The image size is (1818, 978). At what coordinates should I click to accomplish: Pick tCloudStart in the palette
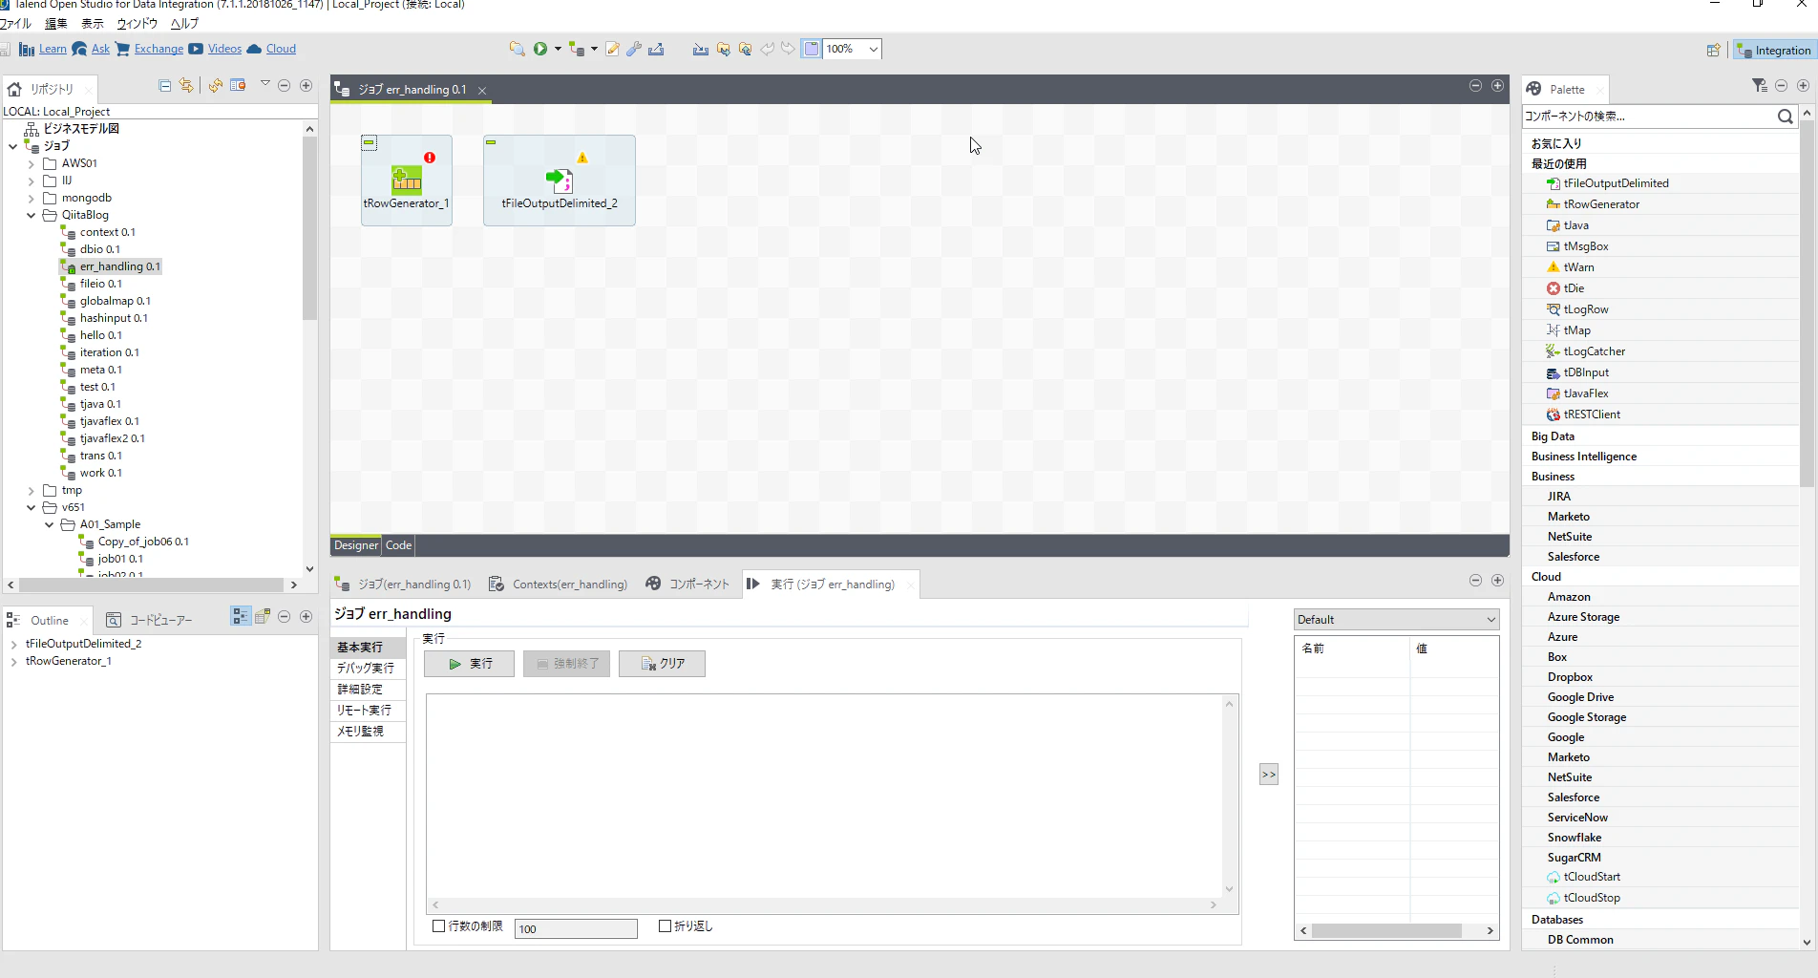1591,877
